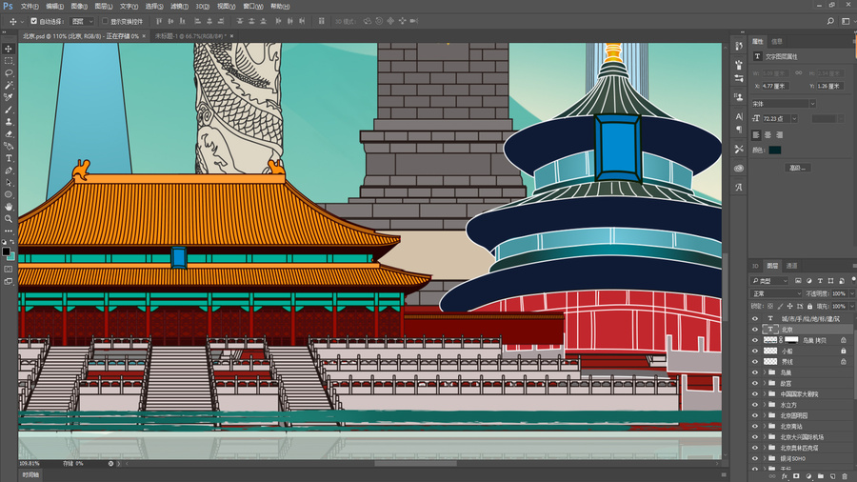857x482 pixels.
Task: Open the Creative Cloud Libraries panel icon
Action: click(x=739, y=169)
